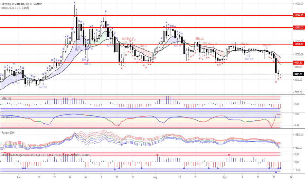The image size is (305, 180).
Task: Click the BUY x1 signal label in early June
Action: (16, 83)
